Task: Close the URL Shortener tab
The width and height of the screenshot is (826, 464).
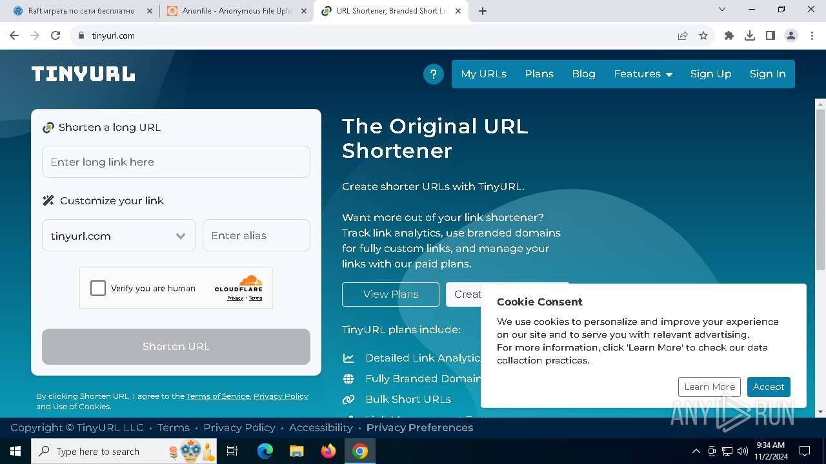Action: click(x=458, y=11)
